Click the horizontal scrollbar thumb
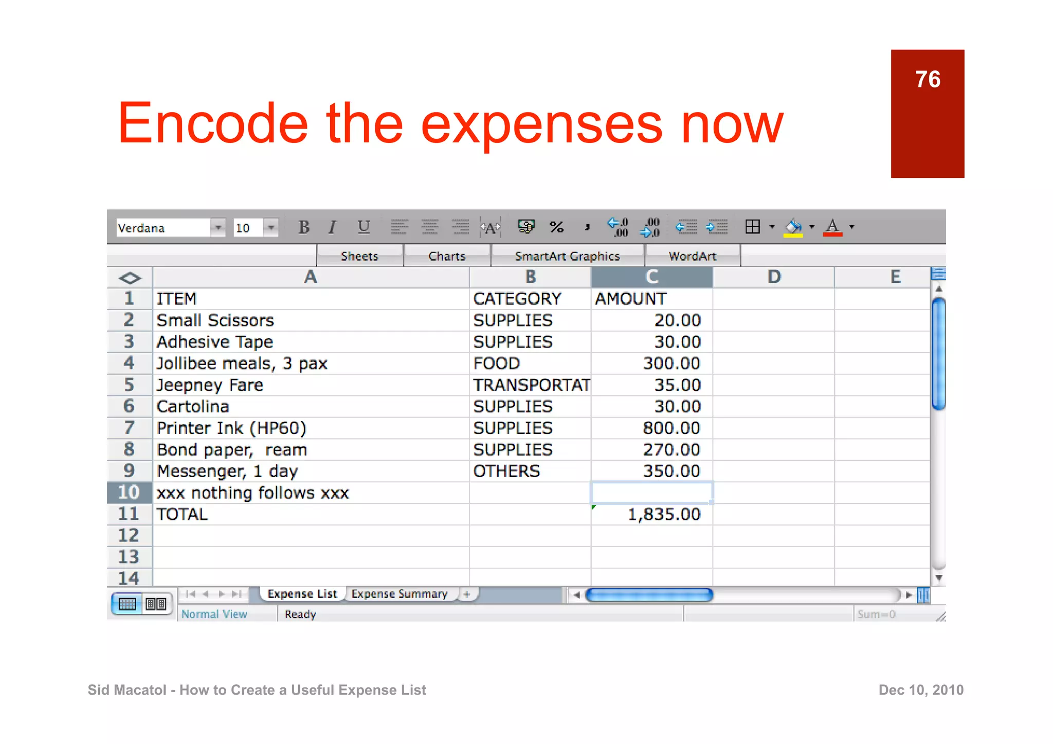This screenshot has width=1053, height=744. point(649,595)
